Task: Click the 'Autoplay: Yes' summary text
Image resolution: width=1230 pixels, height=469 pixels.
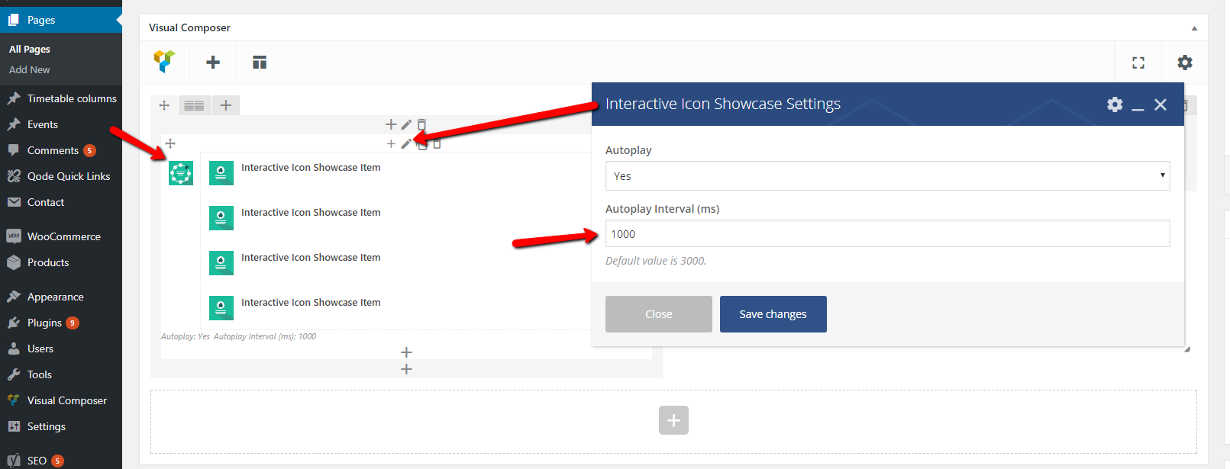Action: (x=186, y=336)
